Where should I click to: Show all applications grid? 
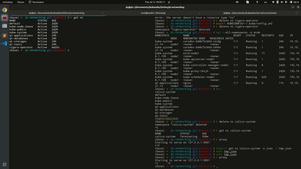click(5, 164)
